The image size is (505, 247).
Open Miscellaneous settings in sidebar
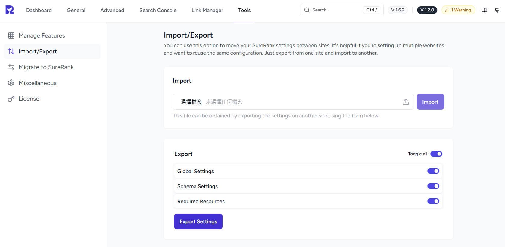[x=52, y=83]
